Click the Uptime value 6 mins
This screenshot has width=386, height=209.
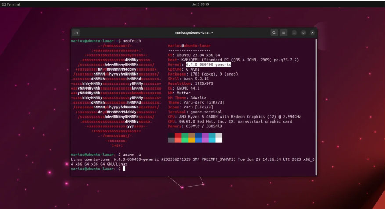pyautogui.click(x=192, y=69)
